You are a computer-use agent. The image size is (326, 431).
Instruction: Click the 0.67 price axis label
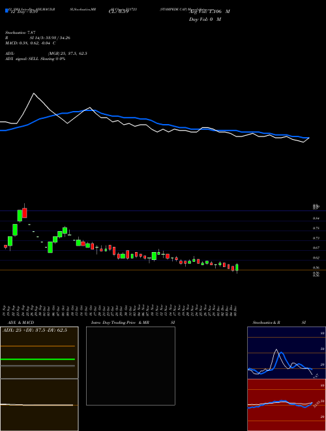tap(316, 248)
